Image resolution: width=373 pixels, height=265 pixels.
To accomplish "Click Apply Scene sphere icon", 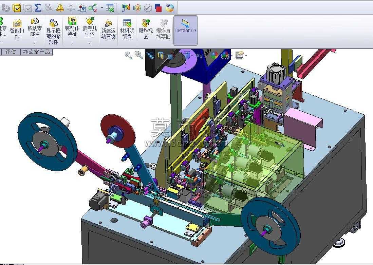I will pos(225,55).
